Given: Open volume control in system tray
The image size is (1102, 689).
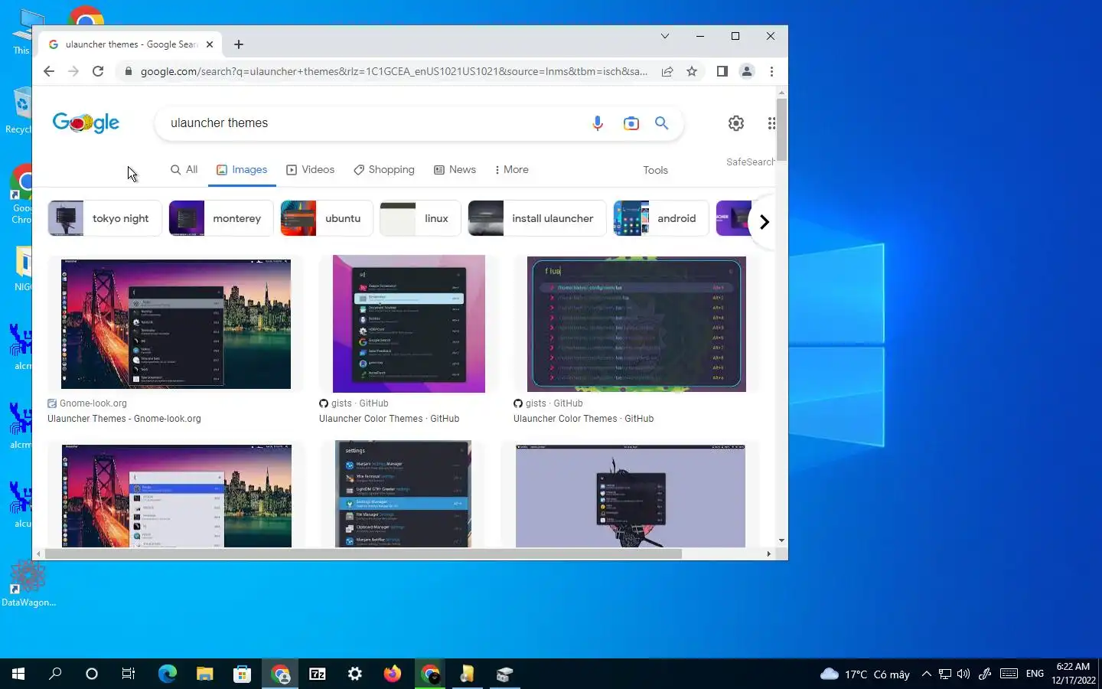Looking at the screenshot, I should 963,674.
